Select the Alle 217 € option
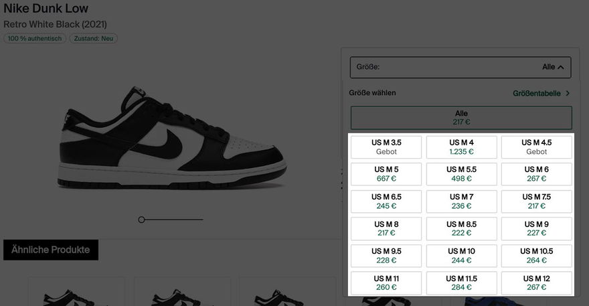 point(461,118)
